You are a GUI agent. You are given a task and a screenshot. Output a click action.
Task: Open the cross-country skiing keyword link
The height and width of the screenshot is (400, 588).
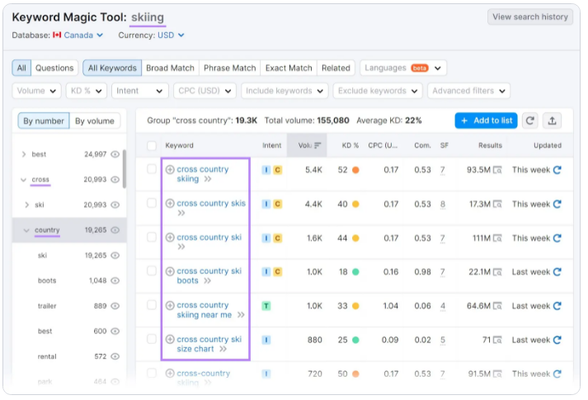pyautogui.click(x=203, y=378)
